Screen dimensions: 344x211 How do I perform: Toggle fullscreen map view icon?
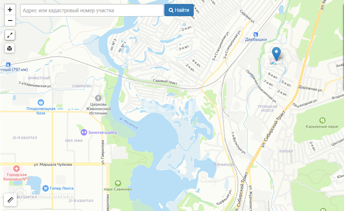(x=10, y=35)
